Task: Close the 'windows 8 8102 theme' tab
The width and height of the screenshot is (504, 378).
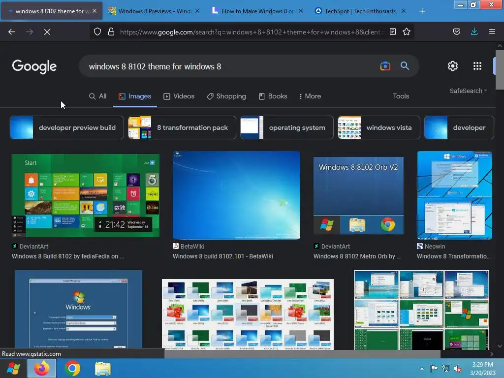Action: coord(94,11)
